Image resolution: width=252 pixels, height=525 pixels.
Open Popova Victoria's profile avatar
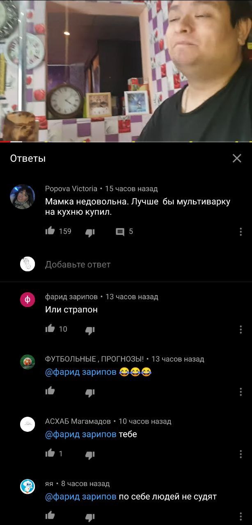click(23, 197)
